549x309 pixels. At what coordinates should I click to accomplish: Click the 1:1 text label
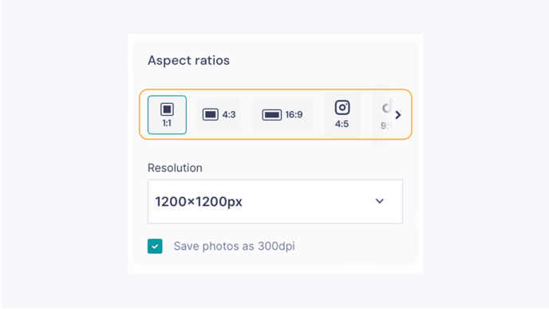[x=167, y=123]
